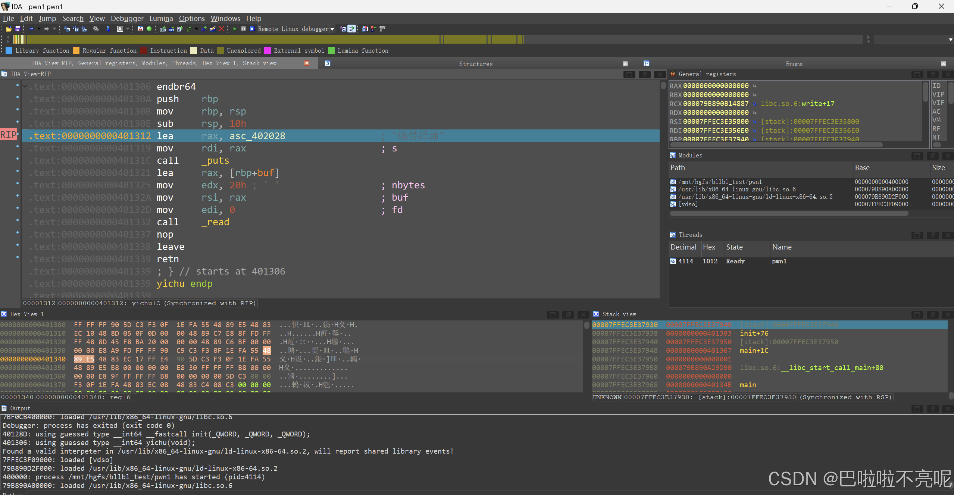The image size is (954, 495).
Task: Start process with green play icon
Action: tap(235, 29)
